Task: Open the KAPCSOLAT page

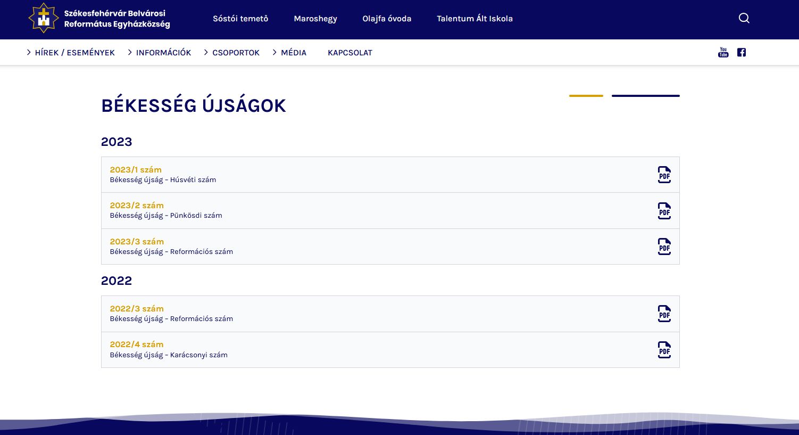Action: click(x=350, y=53)
